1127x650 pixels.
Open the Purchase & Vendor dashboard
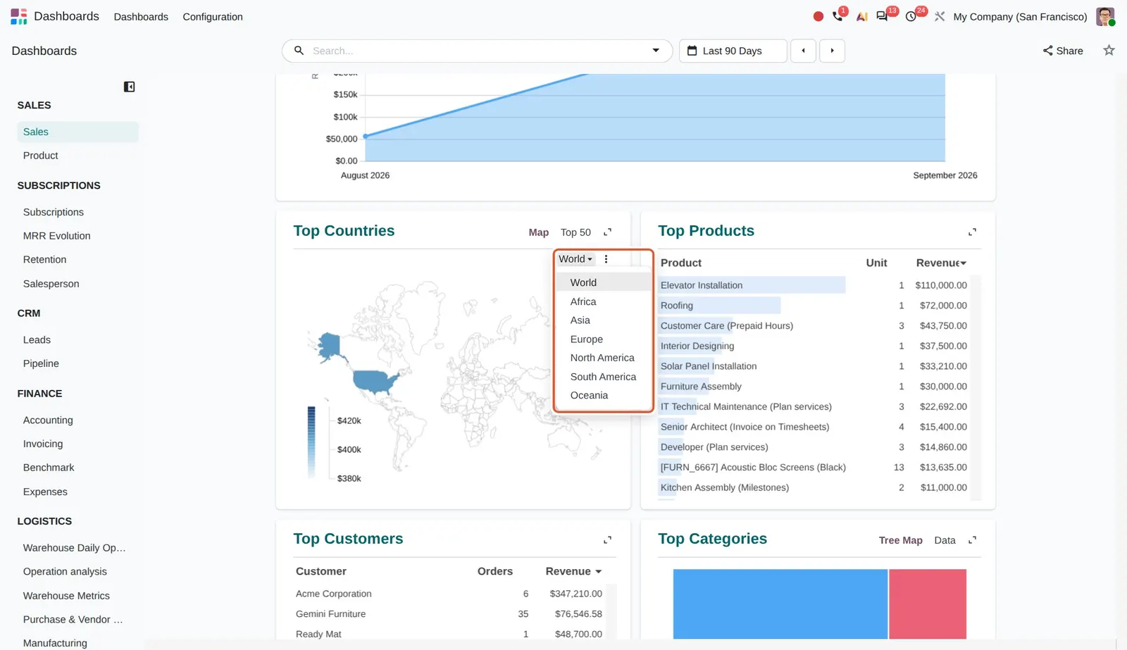coord(77,620)
